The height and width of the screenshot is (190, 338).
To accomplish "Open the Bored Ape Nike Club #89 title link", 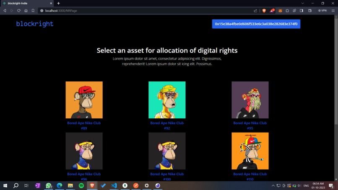I will [84, 125].
